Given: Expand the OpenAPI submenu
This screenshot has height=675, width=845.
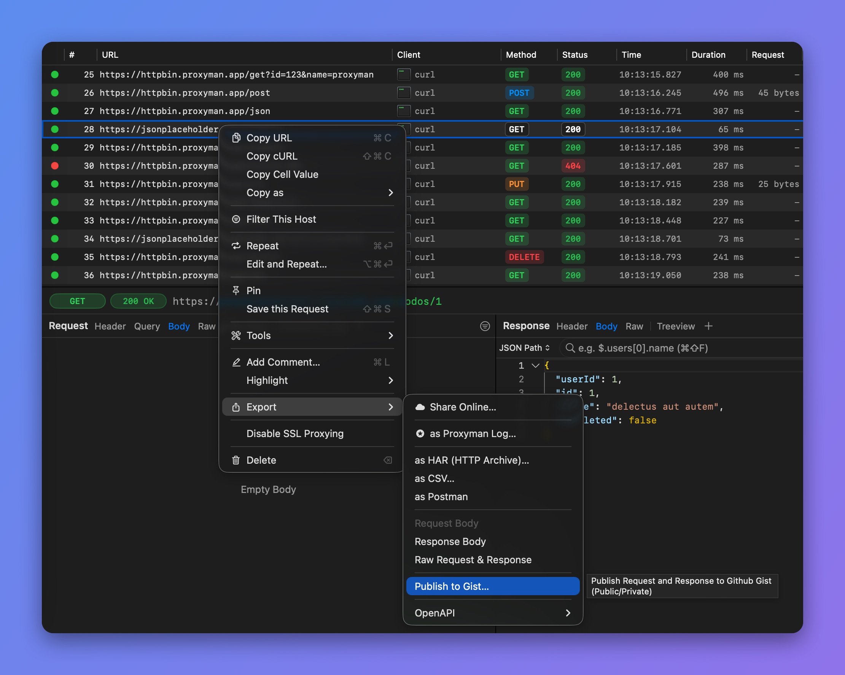Looking at the screenshot, I should (493, 613).
